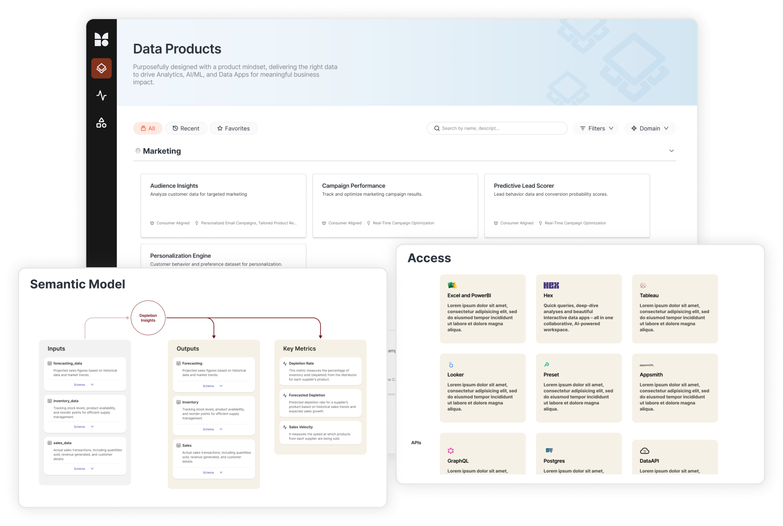Click the Tableau icon in the Access panel
This screenshot has width=783, height=526.
(x=643, y=285)
